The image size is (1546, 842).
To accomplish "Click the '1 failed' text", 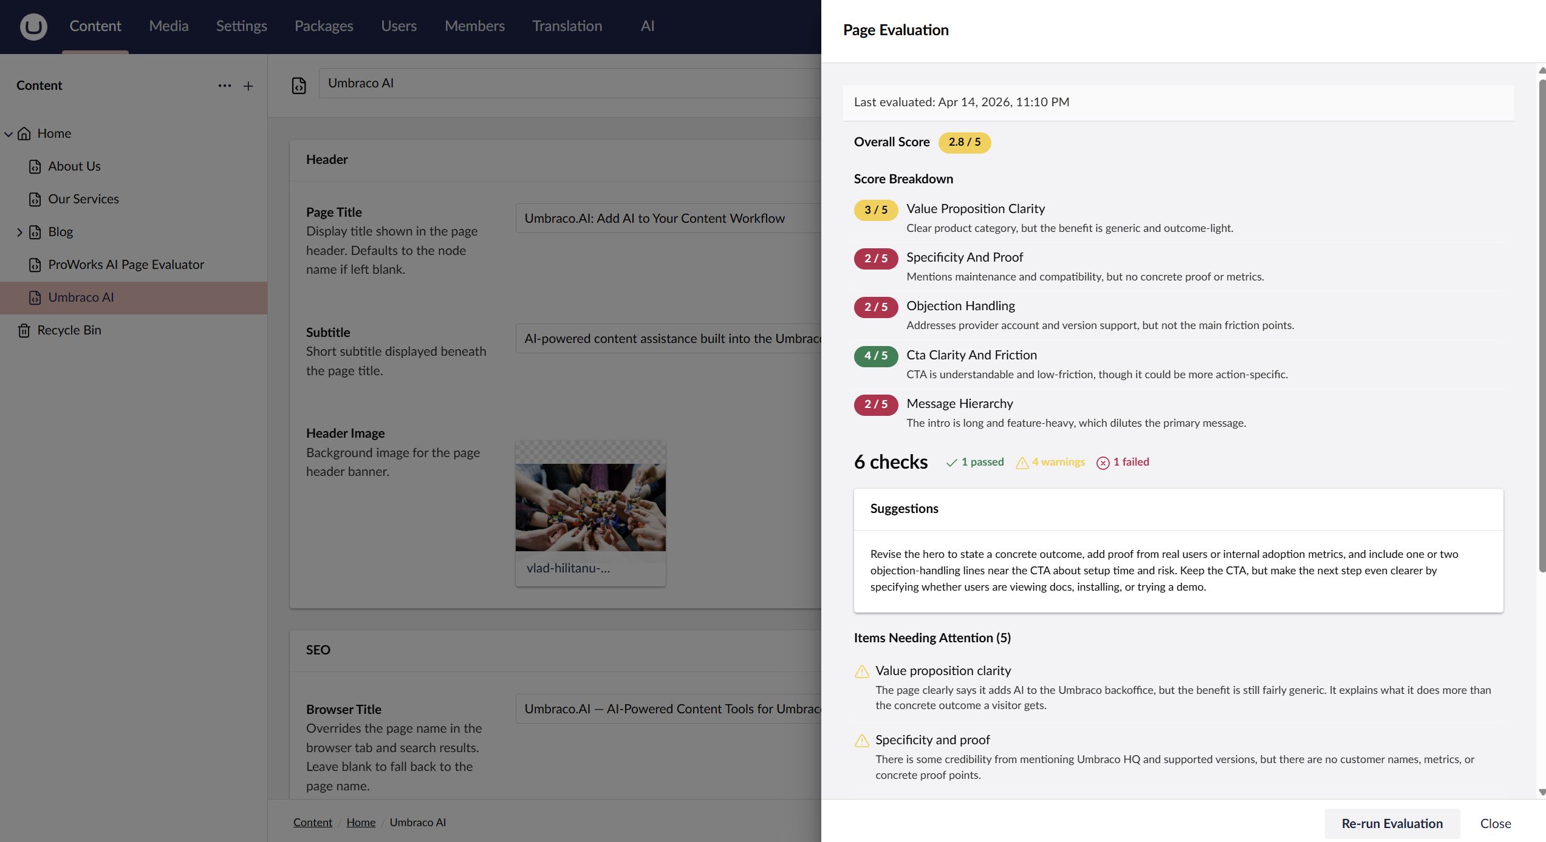I will pyautogui.click(x=1131, y=462).
